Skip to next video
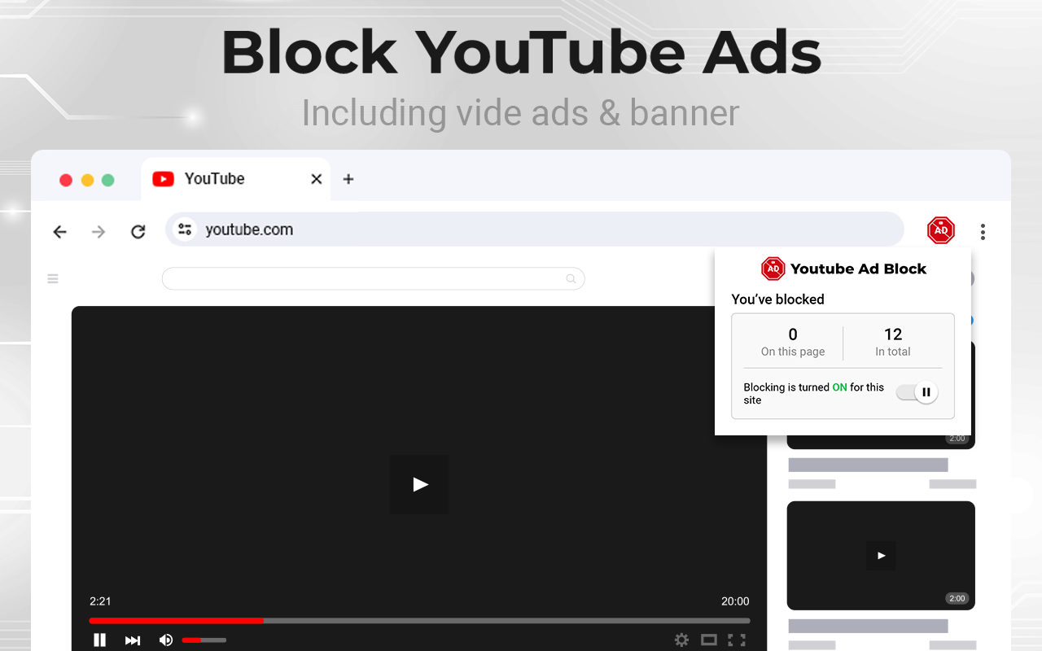The width and height of the screenshot is (1042, 651). point(133,640)
